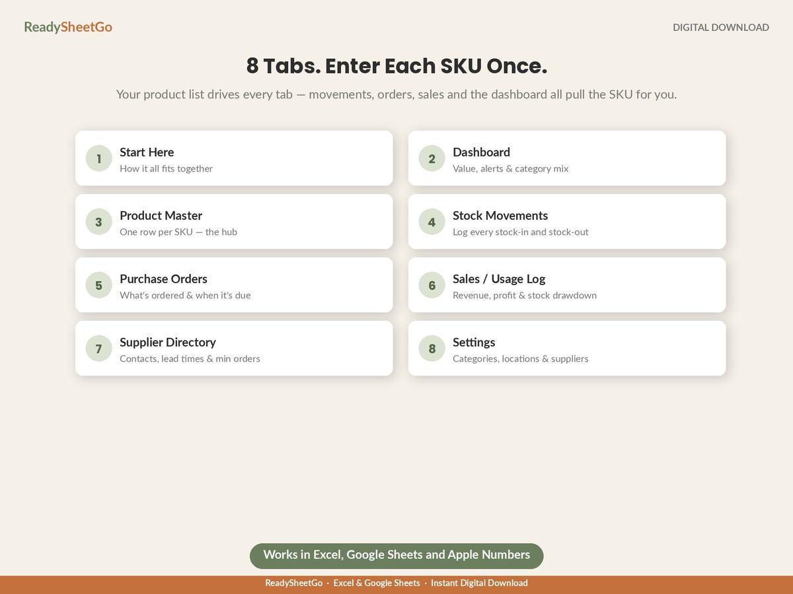Open the Start Here card
This screenshot has width=793, height=594.
click(234, 158)
